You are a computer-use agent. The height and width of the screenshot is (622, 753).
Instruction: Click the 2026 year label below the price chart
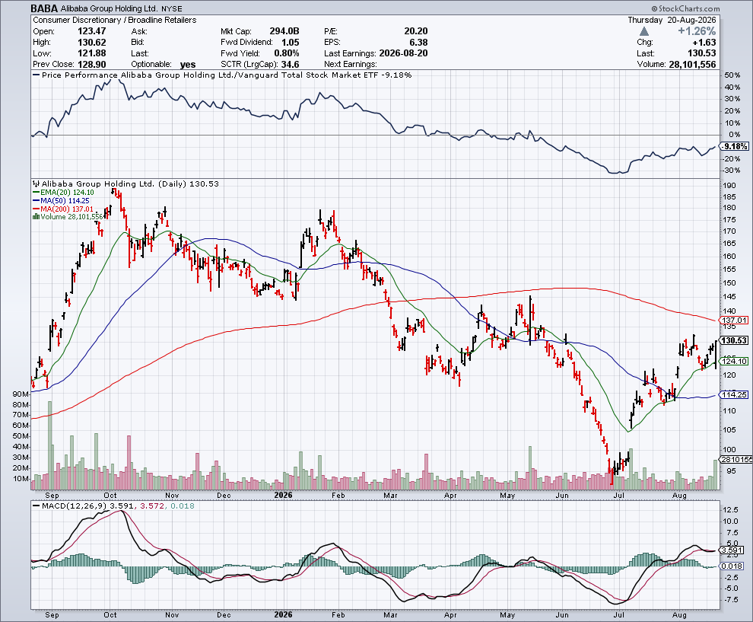[x=283, y=495]
